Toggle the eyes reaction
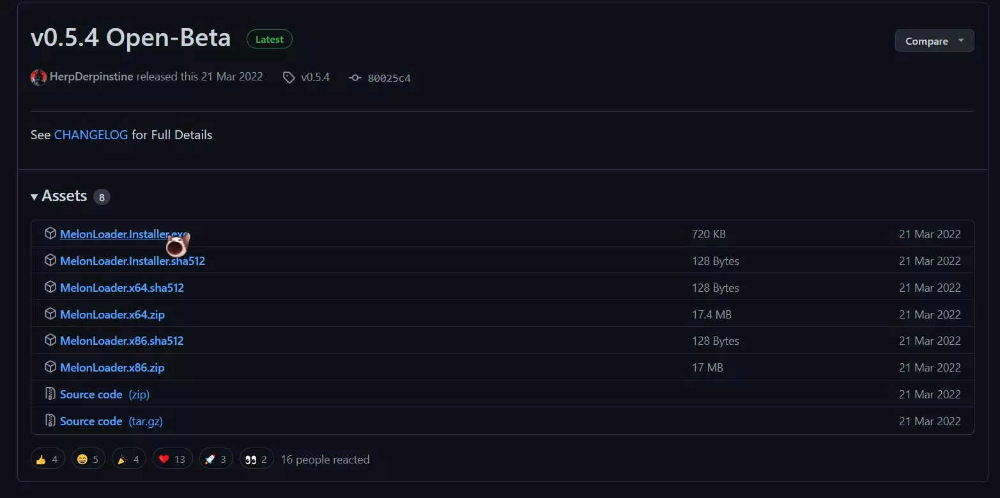This screenshot has height=498, width=1000. click(x=256, y=459)
